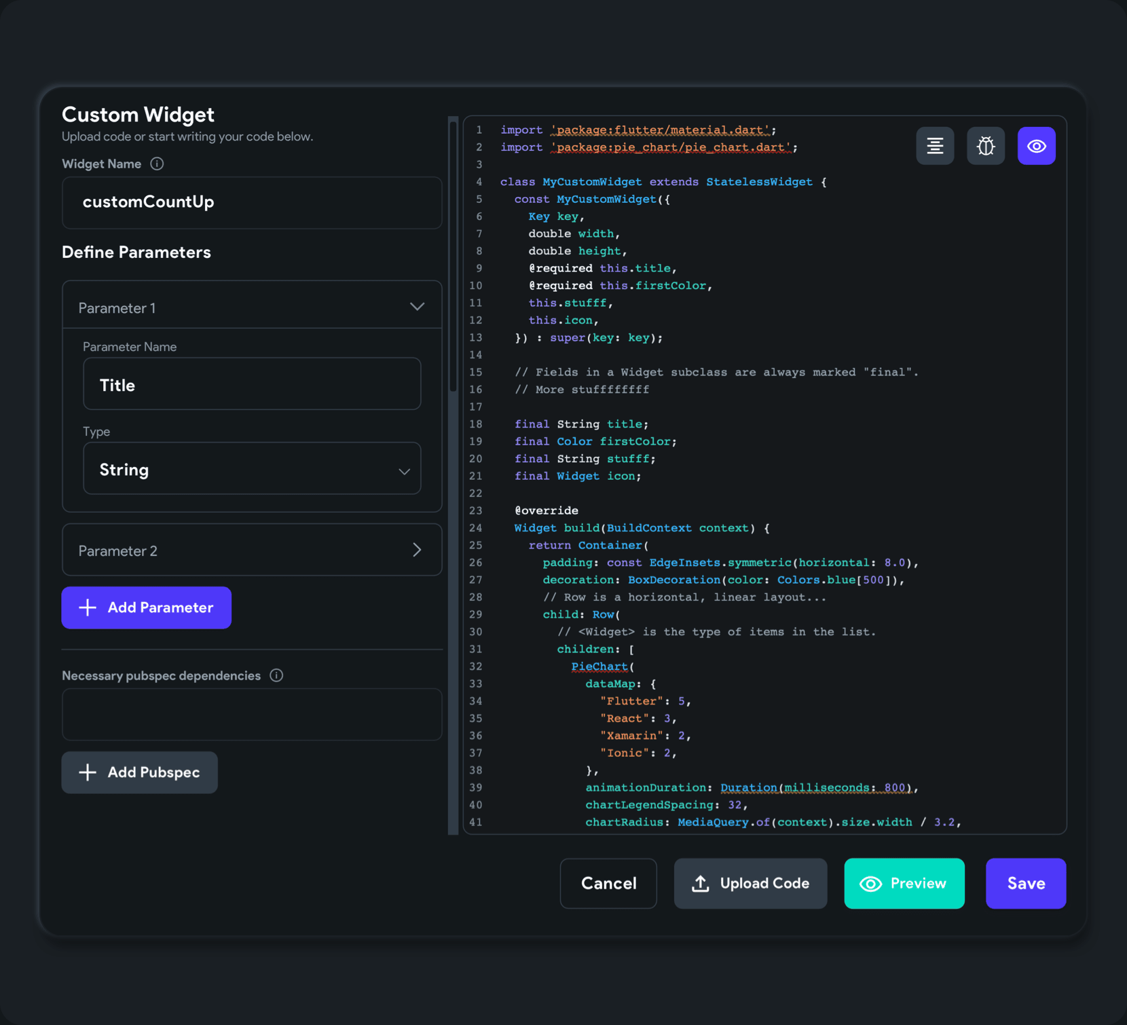Click line 32 PieChart in code editor

click(599, 667)
